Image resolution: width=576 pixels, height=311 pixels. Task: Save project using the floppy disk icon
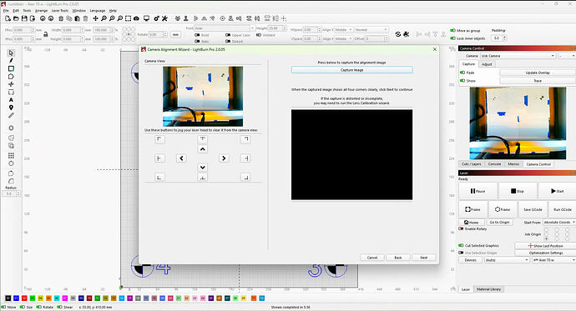pos(24,18)
